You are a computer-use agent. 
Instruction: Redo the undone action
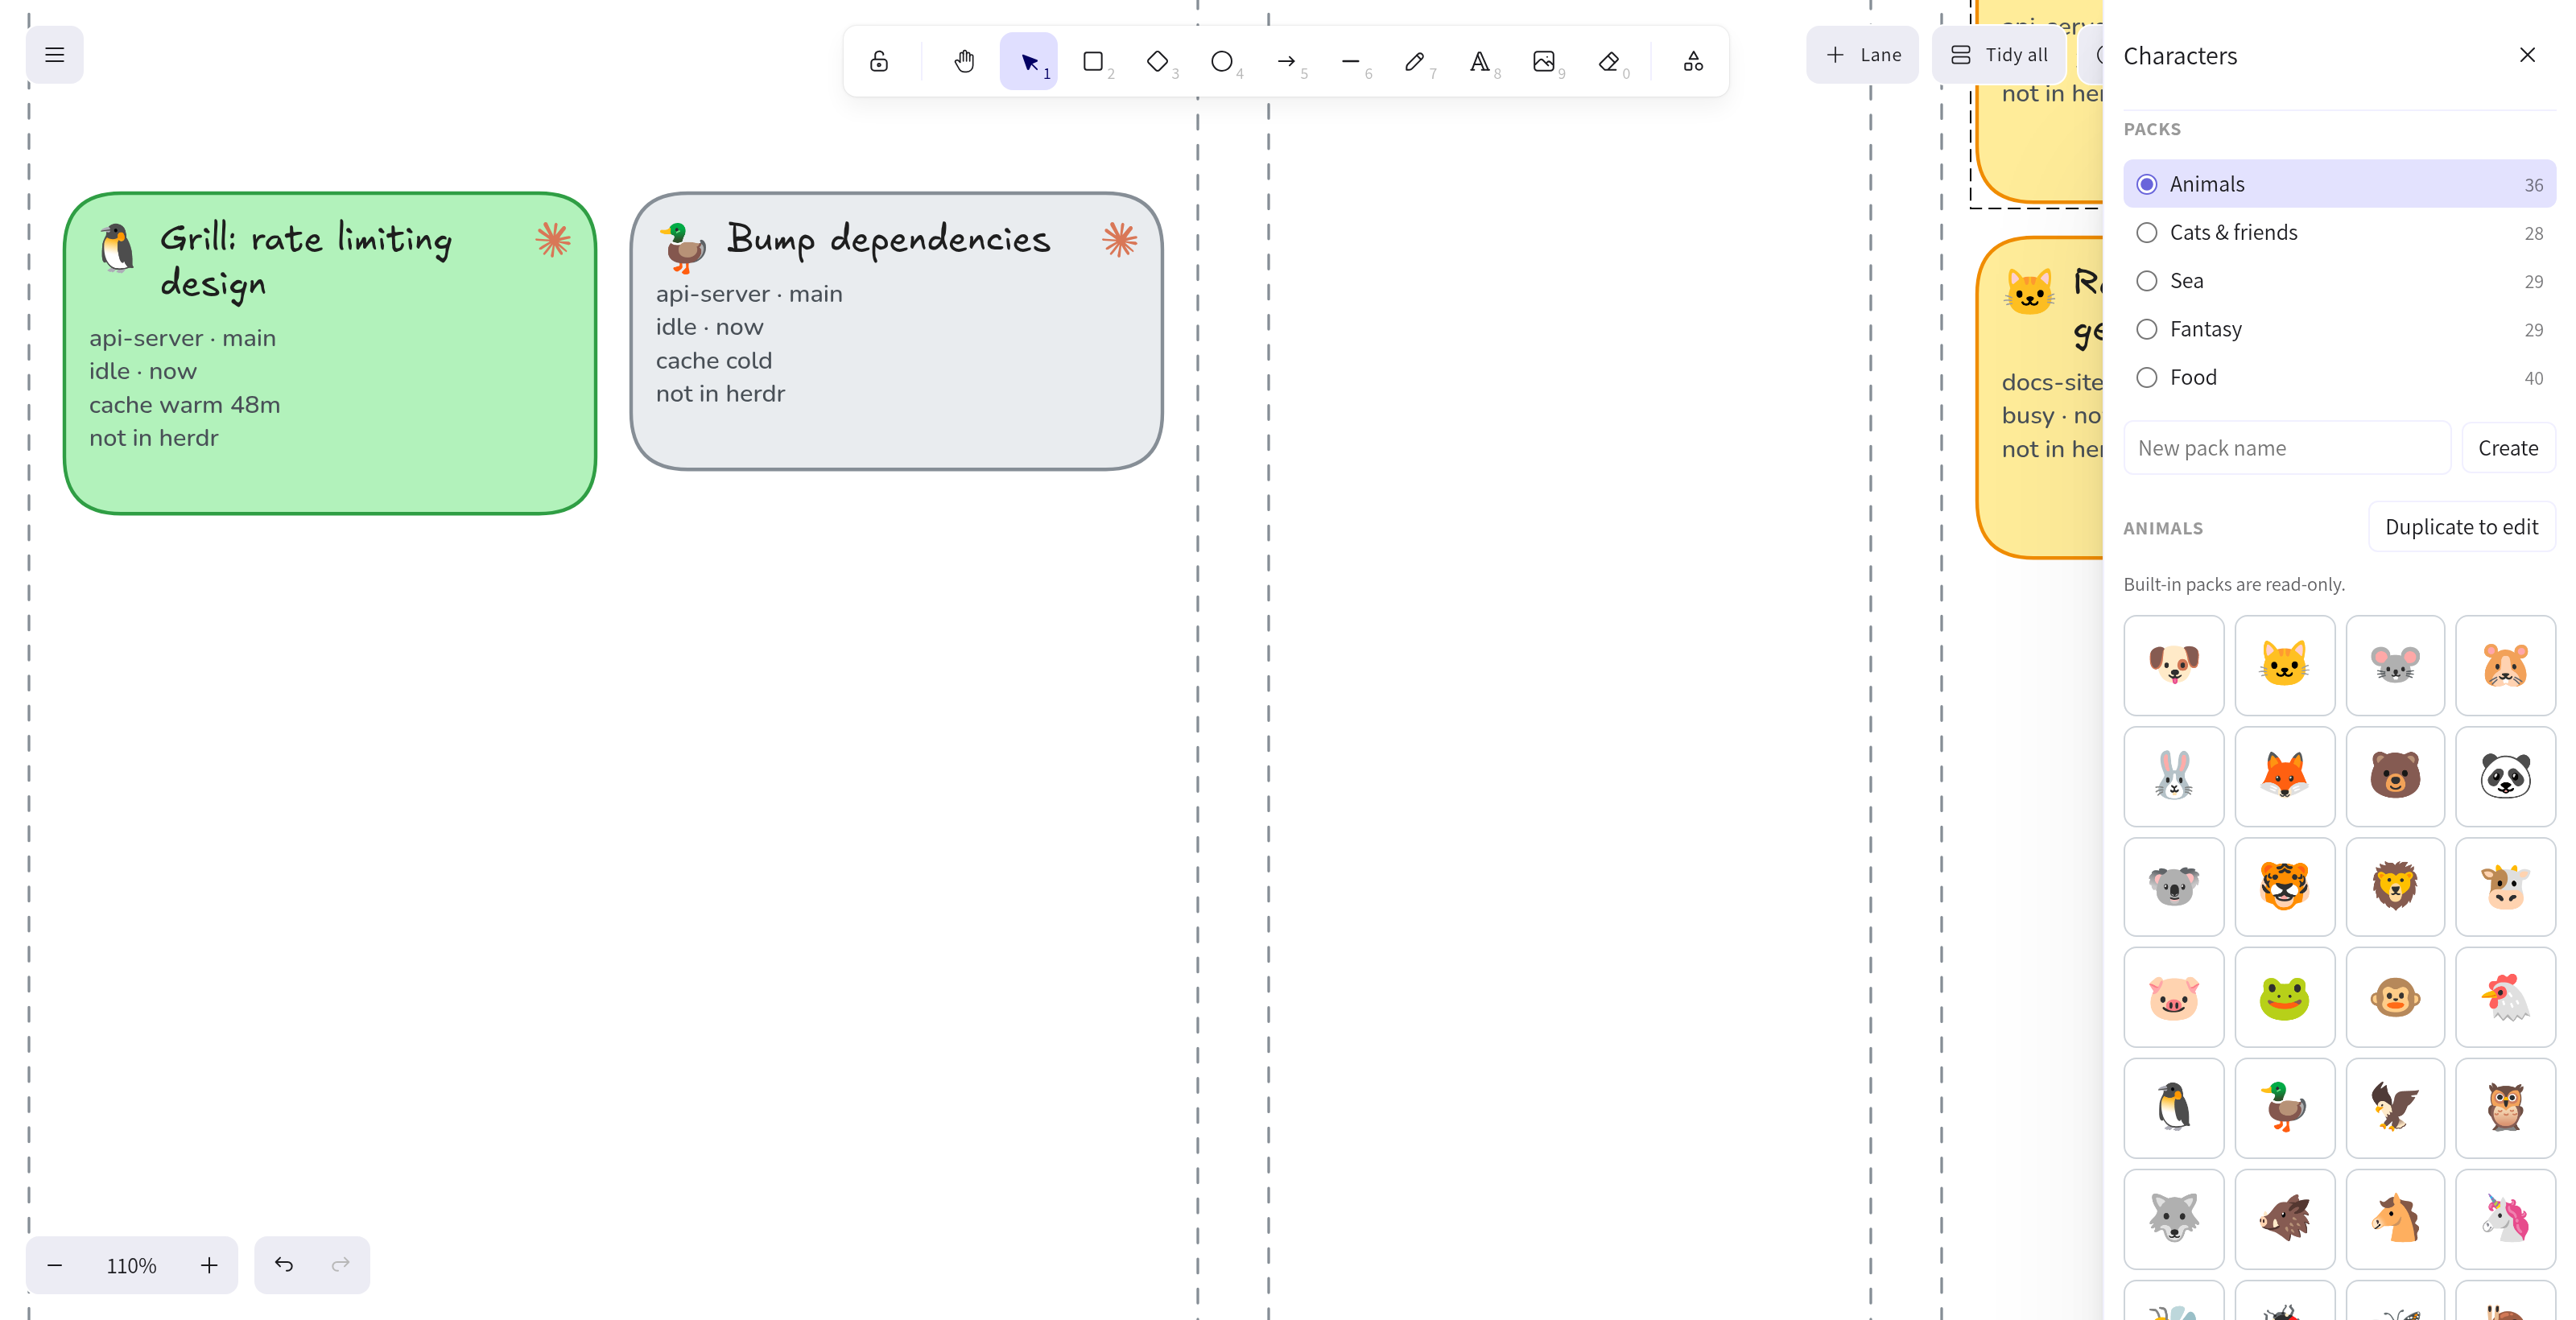coord(341,1265)
